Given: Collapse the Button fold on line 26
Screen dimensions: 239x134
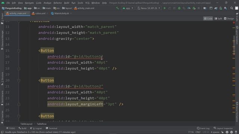Looking at the screenshot, I should (x=19, y=116).
